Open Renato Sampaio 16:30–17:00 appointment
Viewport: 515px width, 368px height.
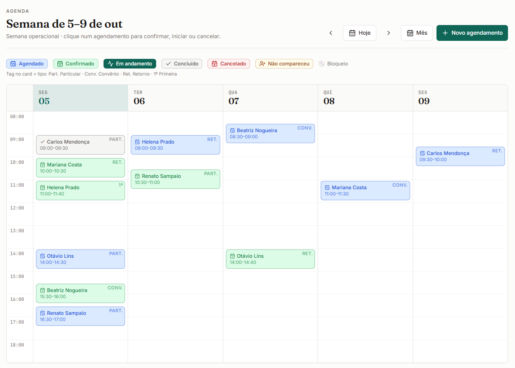click(80, 316)
